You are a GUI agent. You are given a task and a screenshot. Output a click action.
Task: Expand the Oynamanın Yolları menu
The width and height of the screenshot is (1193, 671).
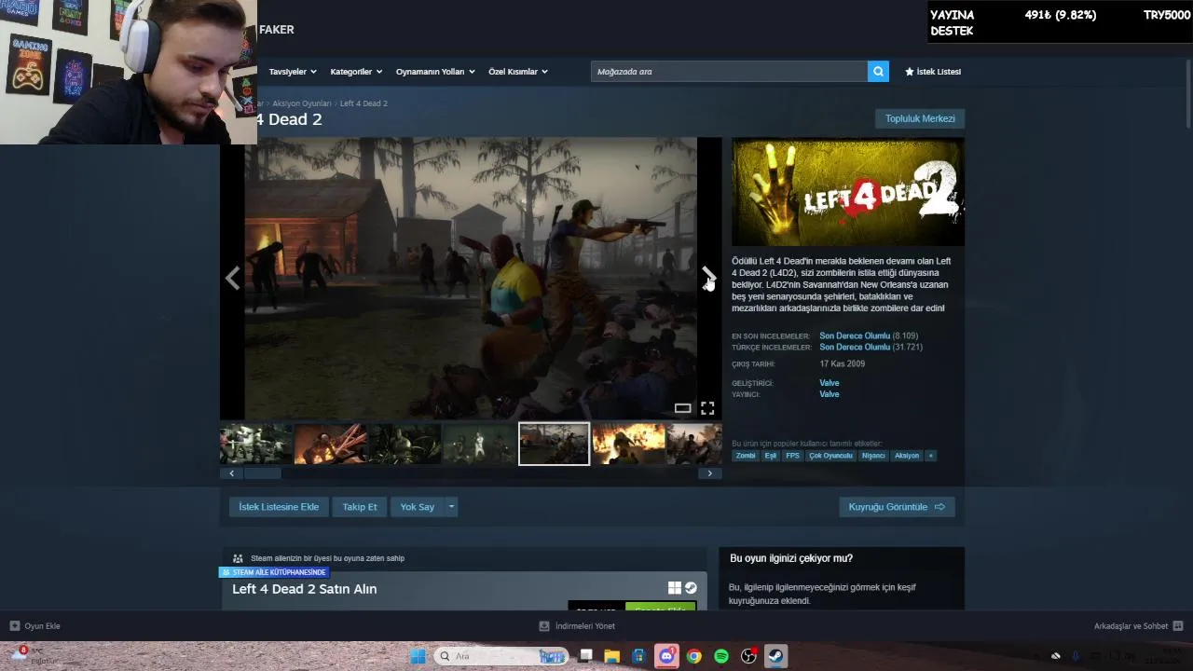pyautogui.click(x=435, y=72)
